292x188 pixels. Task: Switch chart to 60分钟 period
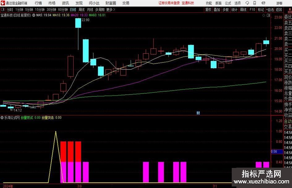click(x=63, y=10)
